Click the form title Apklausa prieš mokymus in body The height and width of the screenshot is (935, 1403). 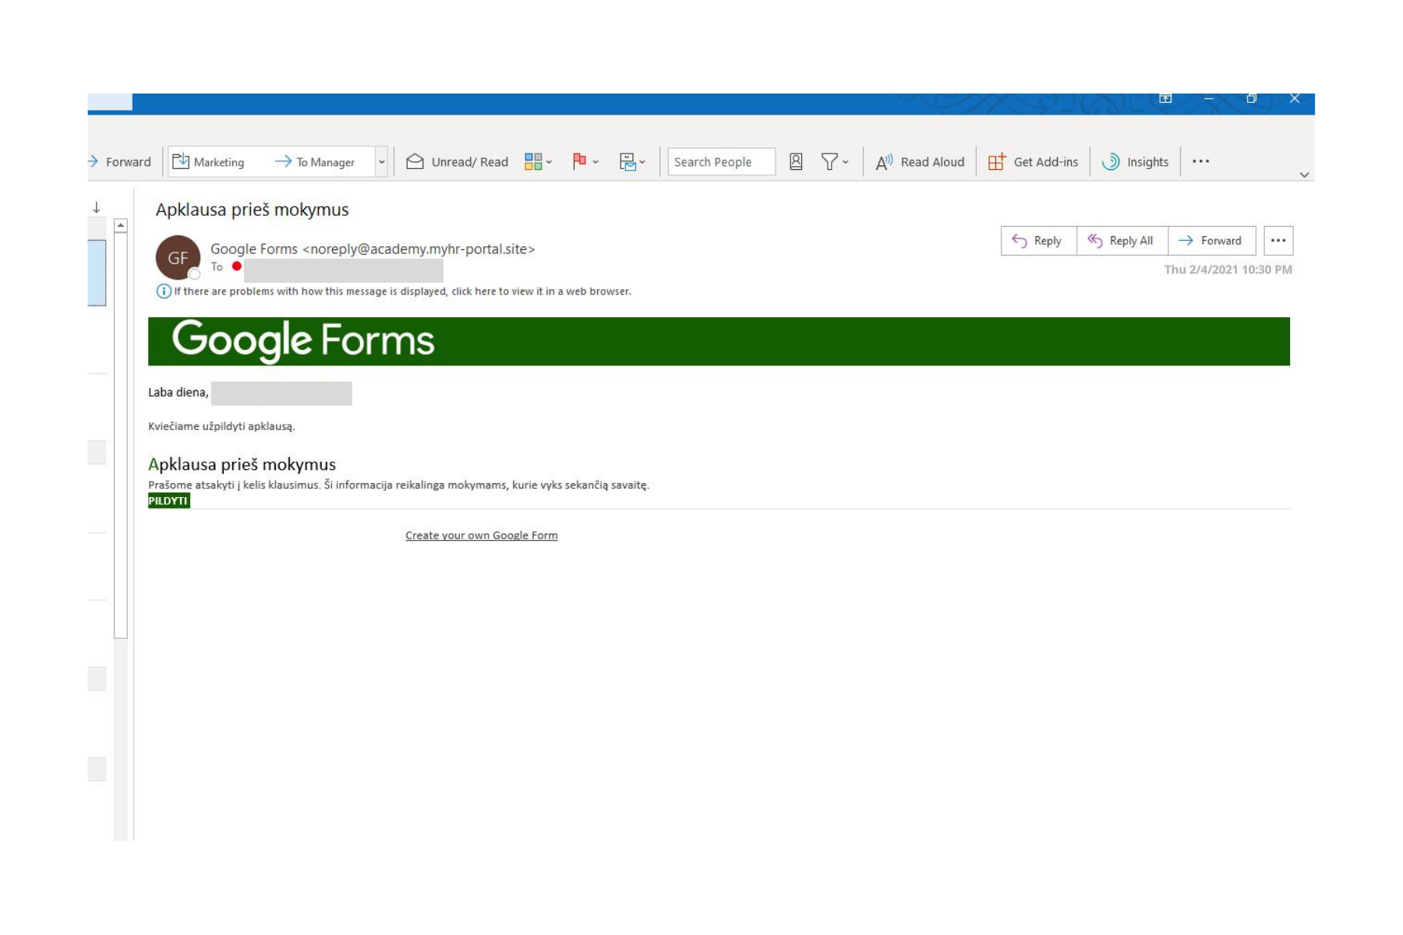(x=242, y=464)
